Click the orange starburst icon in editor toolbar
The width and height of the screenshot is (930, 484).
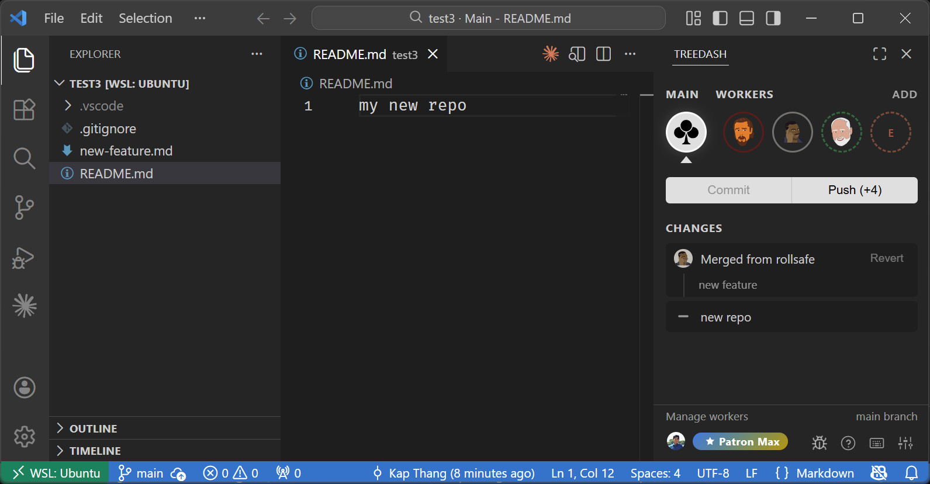pyautogui.click(x=550, y=54)
